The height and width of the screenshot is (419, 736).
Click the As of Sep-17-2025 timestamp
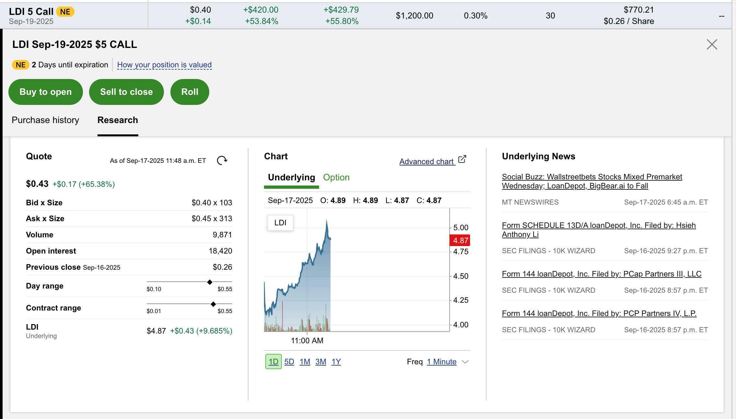click(158, 161)
